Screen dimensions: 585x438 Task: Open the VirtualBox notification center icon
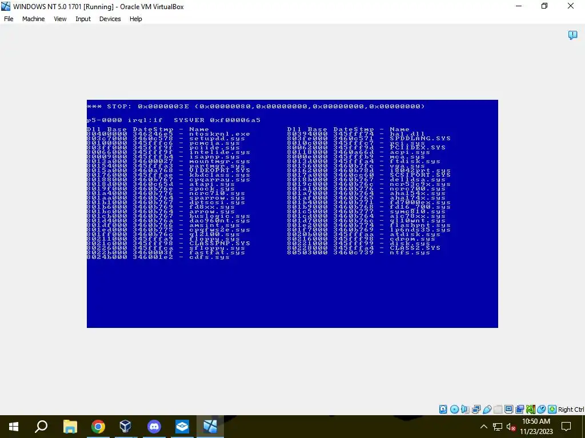click(x=572, y=35)
